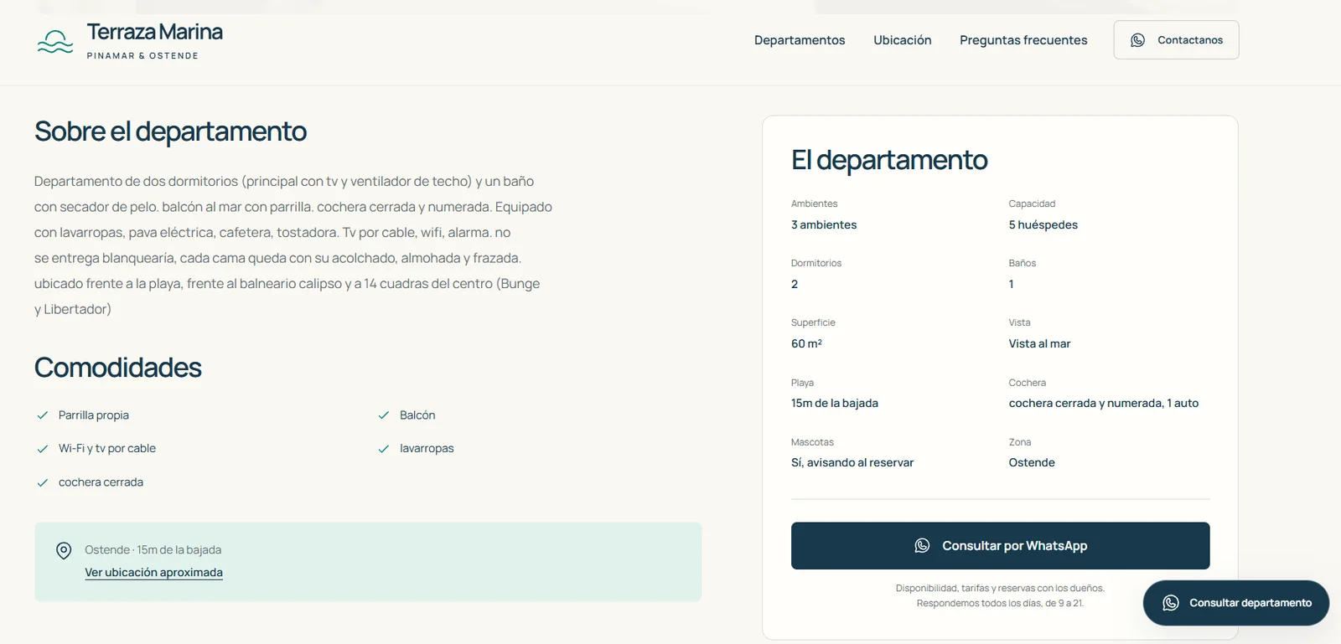Viewport: 1341px width, 644px height.
Task: Click the 60 m² superficie value
Action: point(806,344)
